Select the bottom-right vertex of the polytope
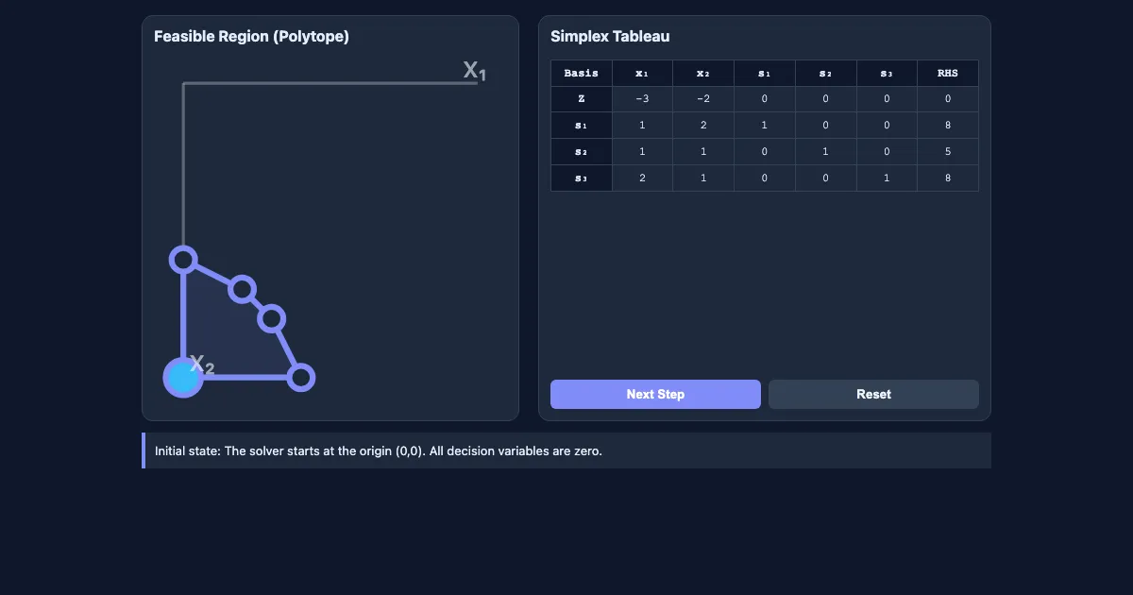1133x595 pixels. [300, 378]
